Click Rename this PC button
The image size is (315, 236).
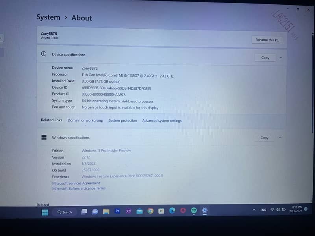pyautogui.click(x=267, y=40)
